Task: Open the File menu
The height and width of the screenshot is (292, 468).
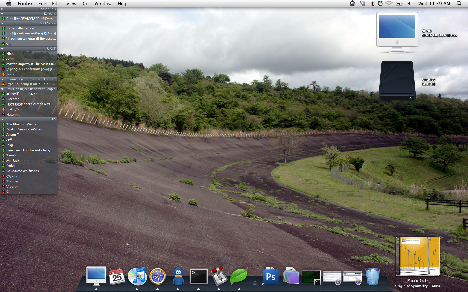Action: coord(42,4)
